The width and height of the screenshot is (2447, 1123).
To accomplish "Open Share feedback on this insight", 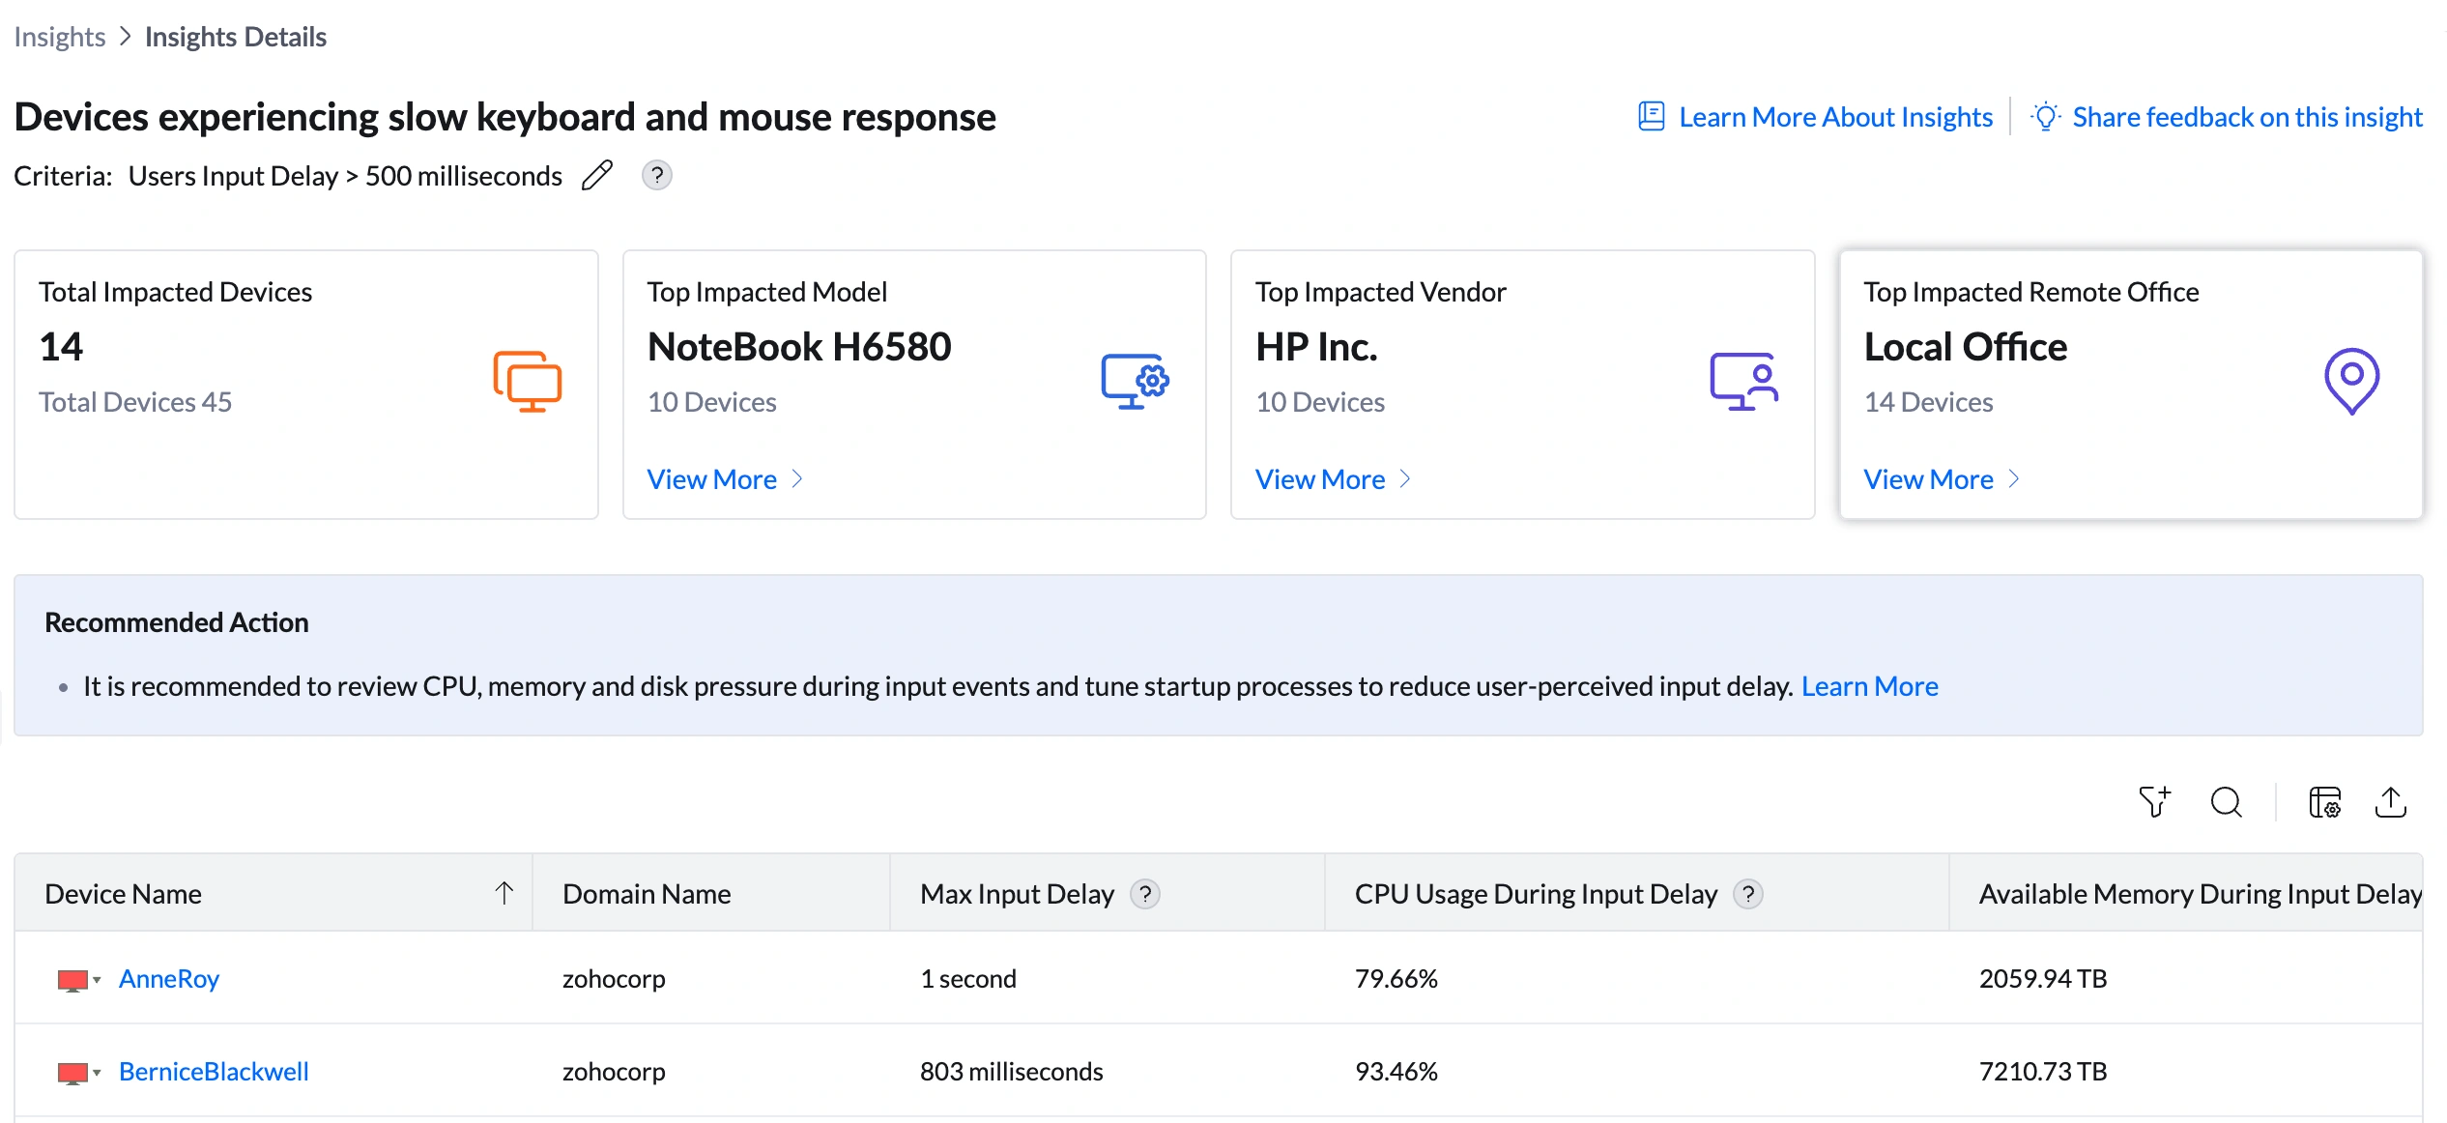I will click(x=2247, y=117).
